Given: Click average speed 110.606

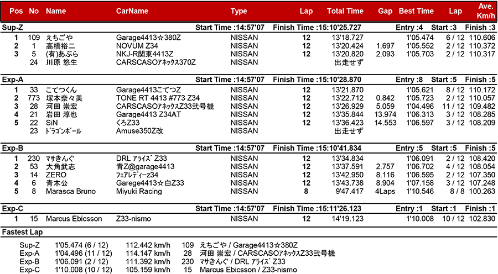Looking at the screenshot, I should point(482,38).
